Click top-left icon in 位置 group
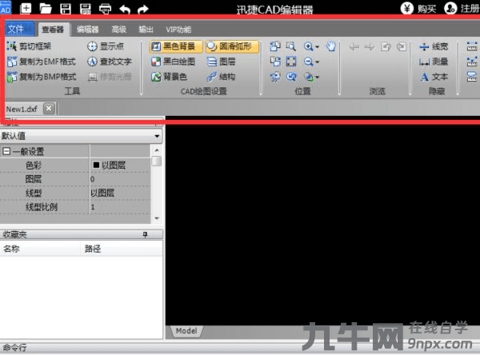 (275, 46)
